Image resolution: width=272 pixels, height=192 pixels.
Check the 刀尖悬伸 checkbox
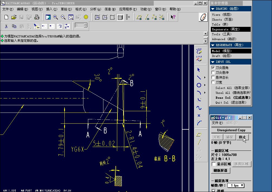pyautogui.click(x=213, y=72)
